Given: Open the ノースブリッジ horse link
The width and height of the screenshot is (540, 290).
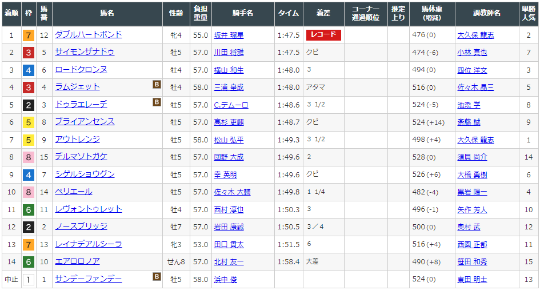Looking at the screenshot, I should click(81, 227).
